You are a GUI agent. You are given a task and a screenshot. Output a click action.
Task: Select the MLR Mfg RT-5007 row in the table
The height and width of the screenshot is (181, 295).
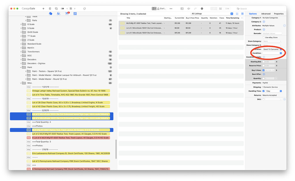point(181,23)
